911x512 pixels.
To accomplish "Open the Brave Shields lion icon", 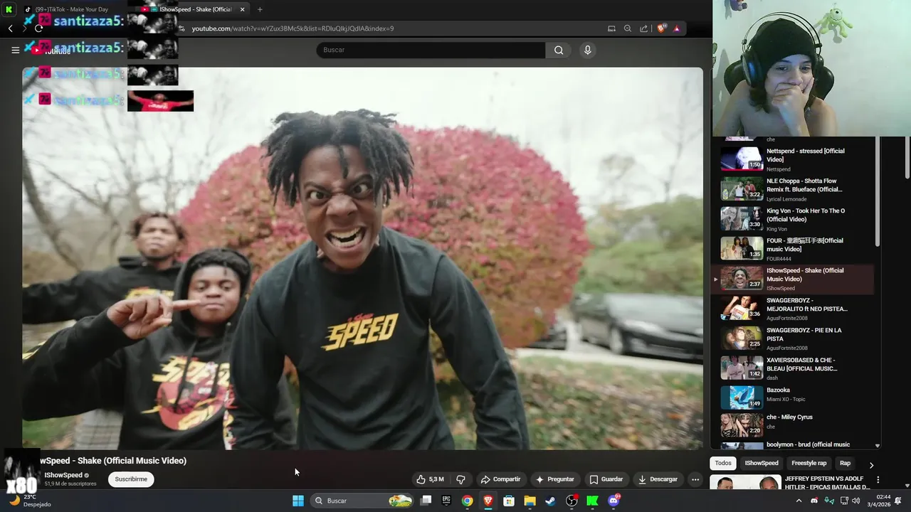I will point(661,28).
